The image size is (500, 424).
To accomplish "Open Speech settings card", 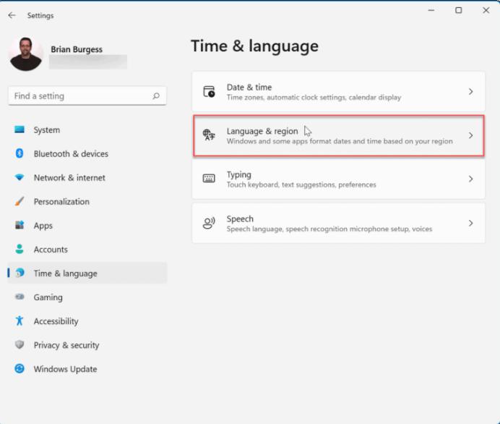I will [x=338, y=223].
